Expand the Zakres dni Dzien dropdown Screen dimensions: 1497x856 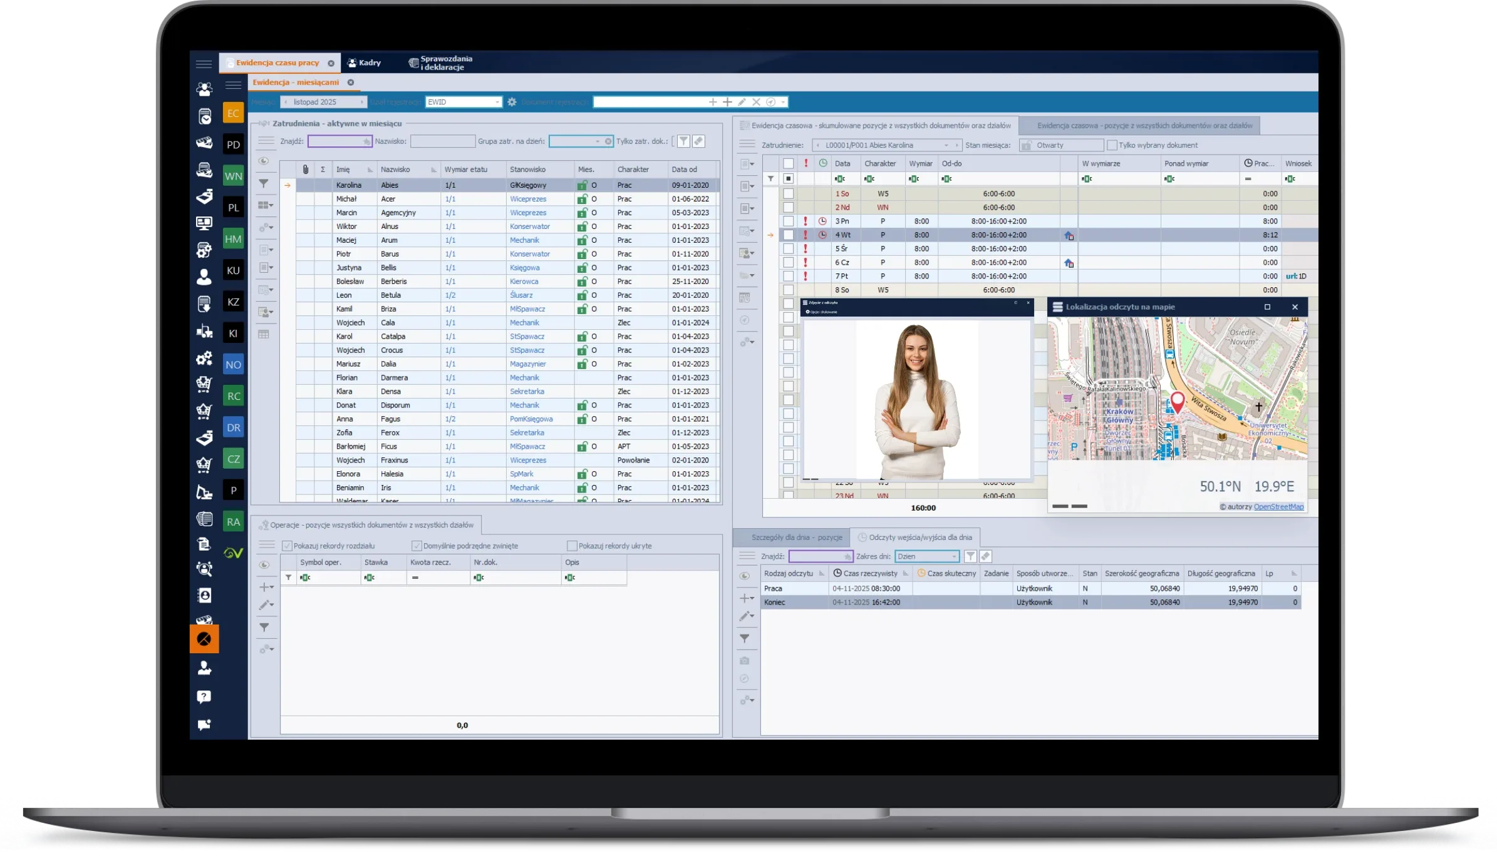click(x=954, y=556)
